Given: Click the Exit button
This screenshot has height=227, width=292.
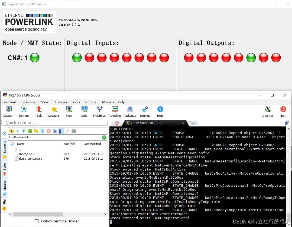Looking at the screenshot, I should pyautogui.click(x=283, y=111).
